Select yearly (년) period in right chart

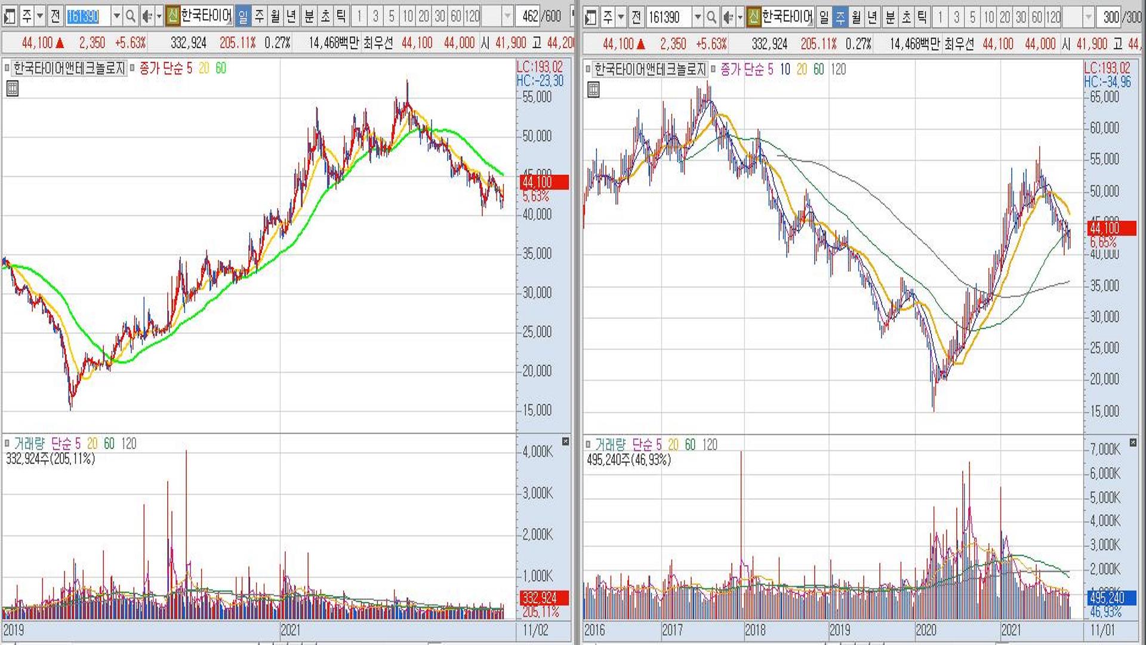click(872, 17)
